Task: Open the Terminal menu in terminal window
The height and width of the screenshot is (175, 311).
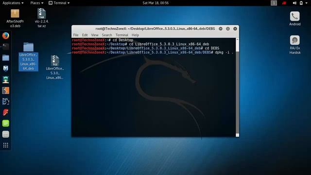Action: pos(122,35)
